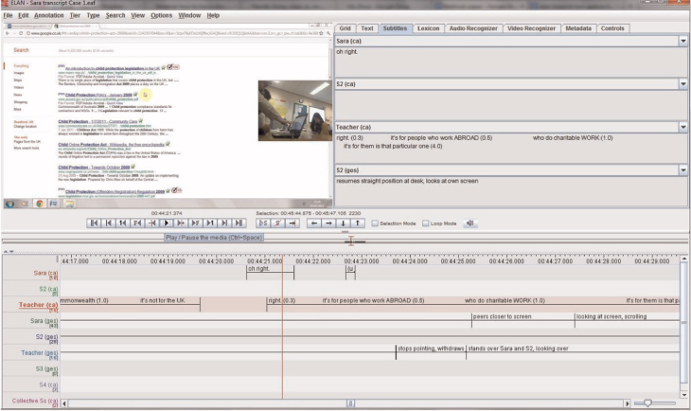Open the Sara (ca) subtitle tier dropdown
The width and height of the screenshot is (691, 411).
click(x=682, y=41)
